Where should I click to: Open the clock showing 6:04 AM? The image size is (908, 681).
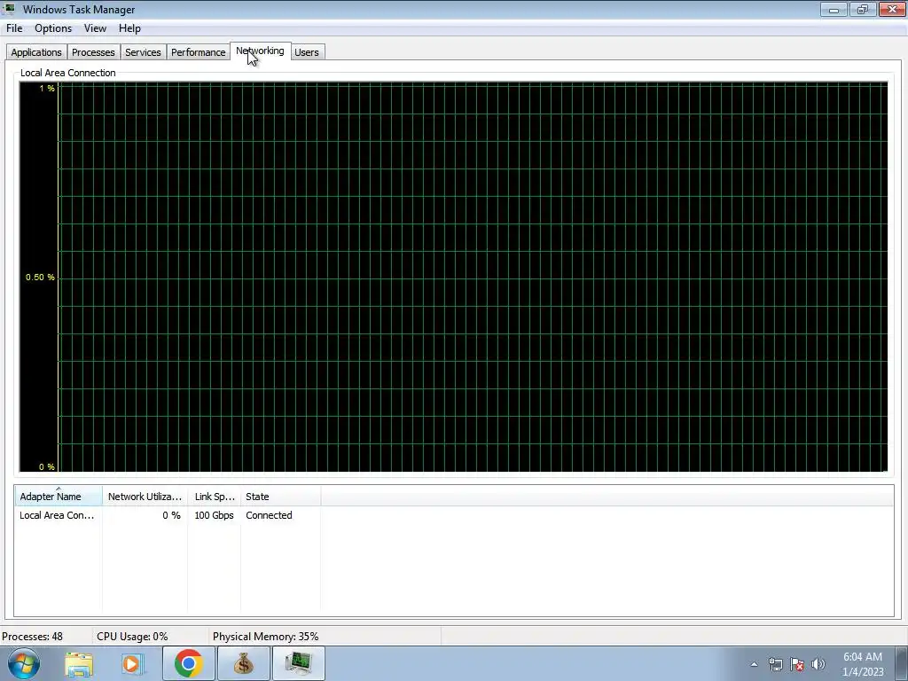coord(863,664)
